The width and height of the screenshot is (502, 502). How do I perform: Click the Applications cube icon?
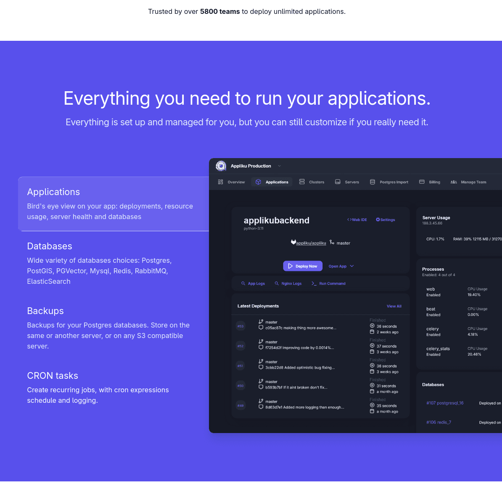[258, 182]
